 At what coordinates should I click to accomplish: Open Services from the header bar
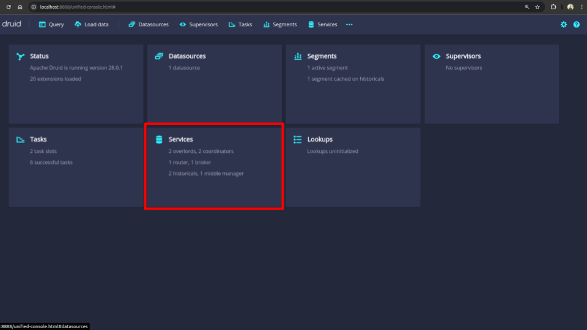click(x=322, y=24)
